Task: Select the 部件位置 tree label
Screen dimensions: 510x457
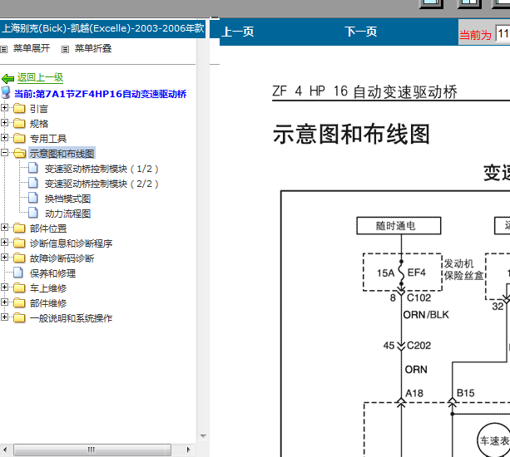Action: coord(48,228)
